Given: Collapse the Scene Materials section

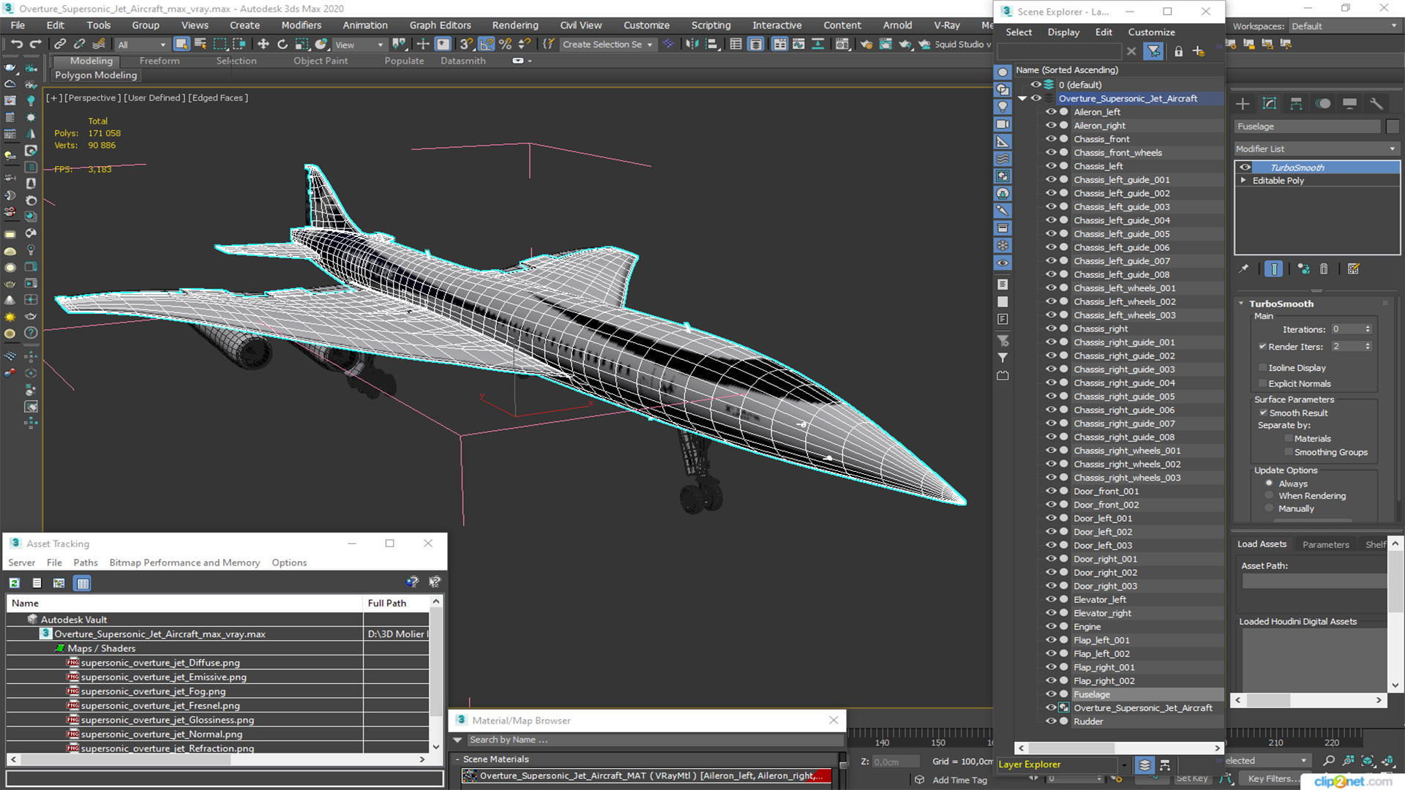Looking at the screenshot, I should click(x=457, y=759).
